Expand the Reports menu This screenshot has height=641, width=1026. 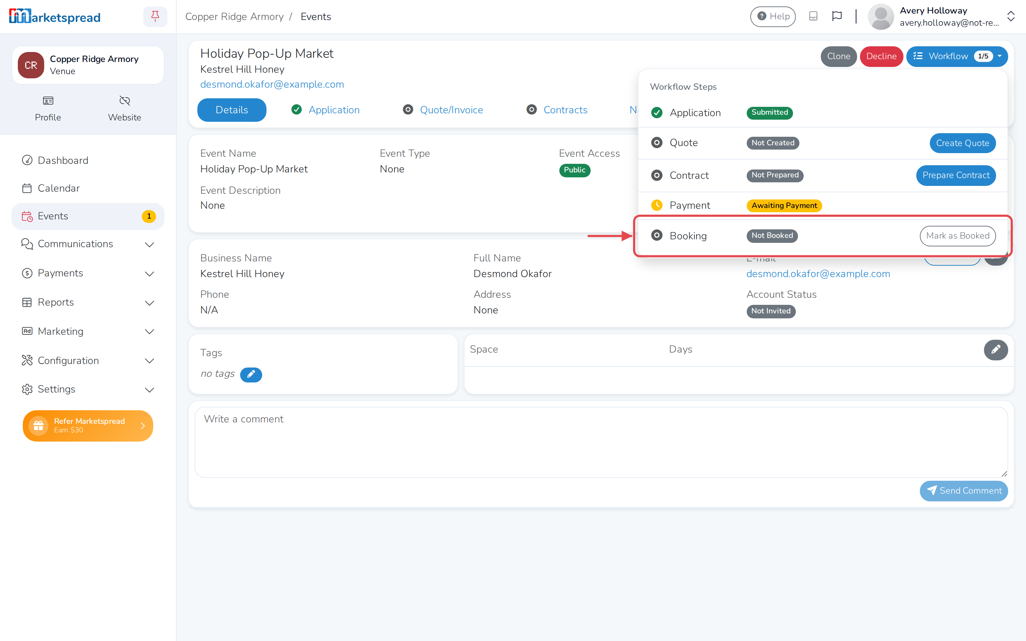[x=88, y=302]
